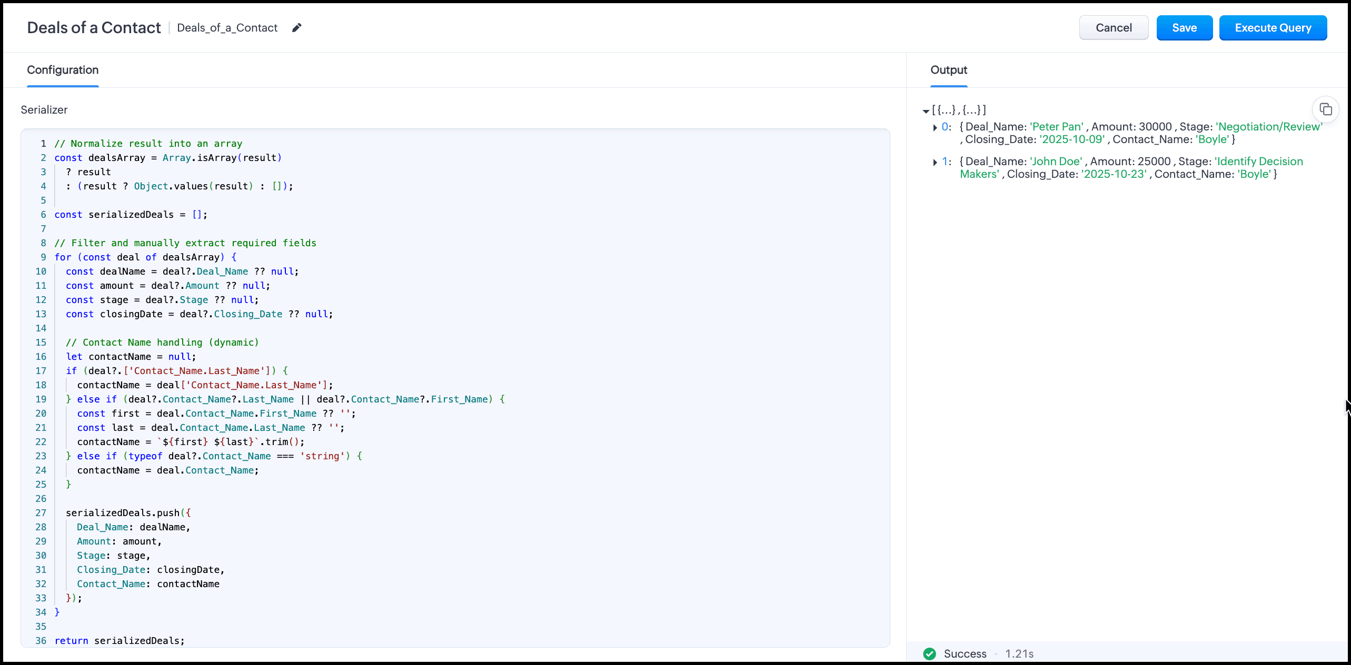This screenshot has width=1351, height=665.
Task: Click the 1.21s execution time text
Action: pyautogui.click(x=1019, y=653)
